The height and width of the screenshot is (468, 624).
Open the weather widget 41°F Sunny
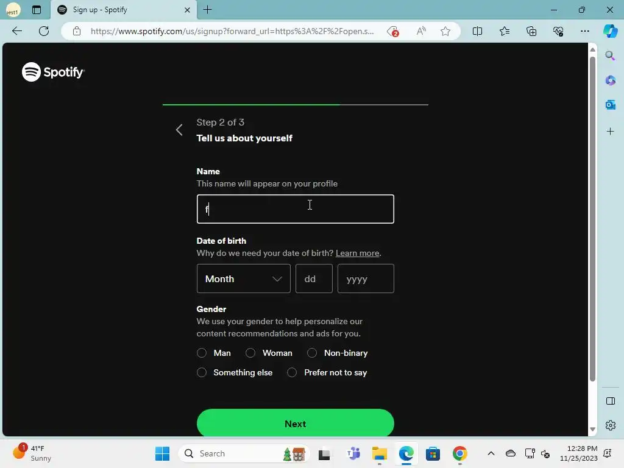[x=32, y=453]
